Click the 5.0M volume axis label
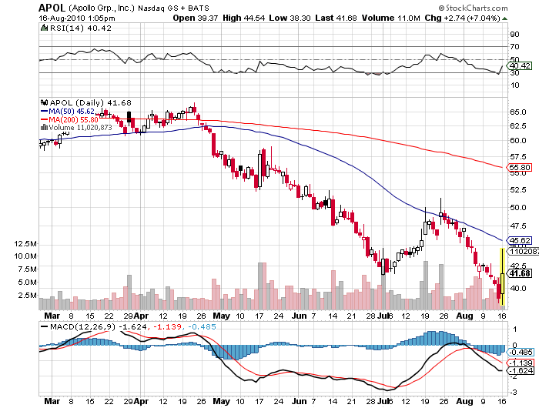The width and height of the screenshot is (539, 408). (27, 283)
